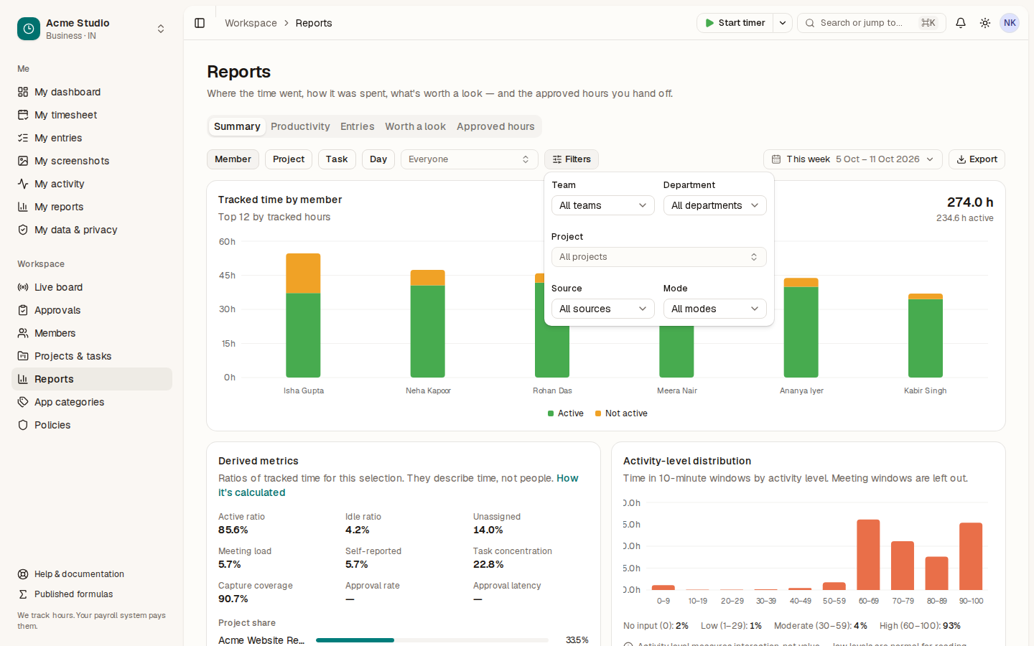Open the Policies page
This screenshot has height=646, width=1034.
click(x=92, y=425)
